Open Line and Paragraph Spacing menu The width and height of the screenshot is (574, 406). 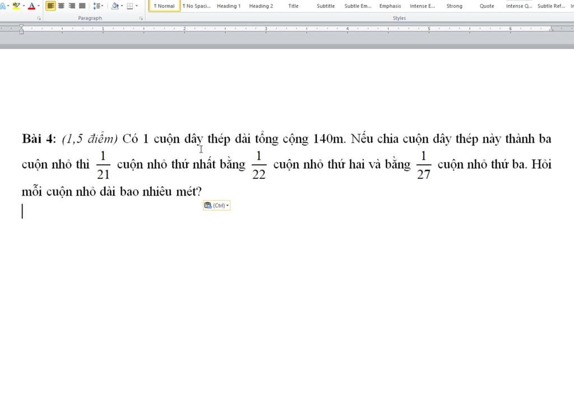point(98,6)
